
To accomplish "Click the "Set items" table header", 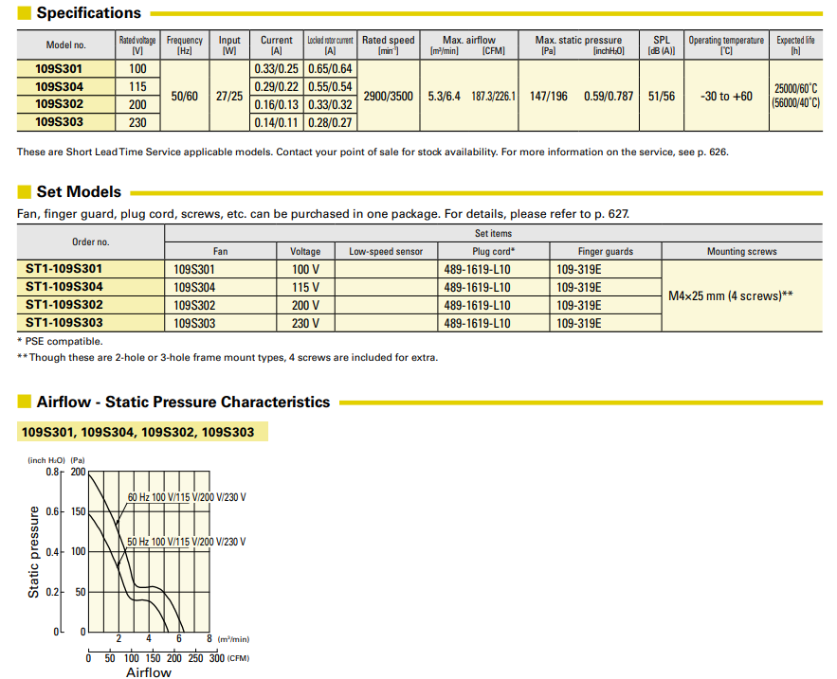I will (493, 234).
